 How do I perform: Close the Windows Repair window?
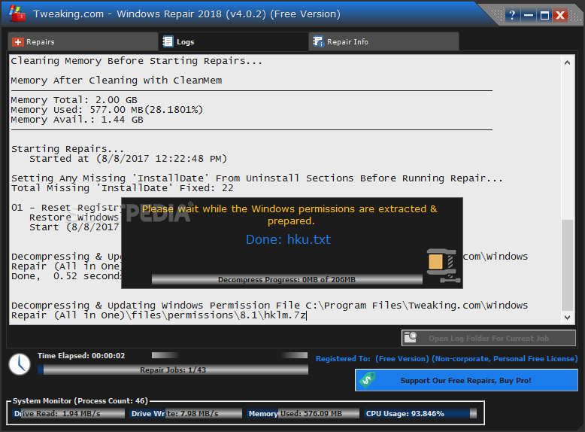(x=560, y=15)
